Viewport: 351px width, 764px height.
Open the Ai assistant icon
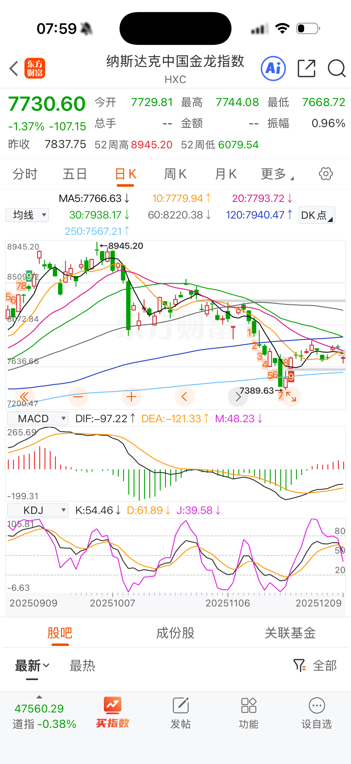point(273,68)
